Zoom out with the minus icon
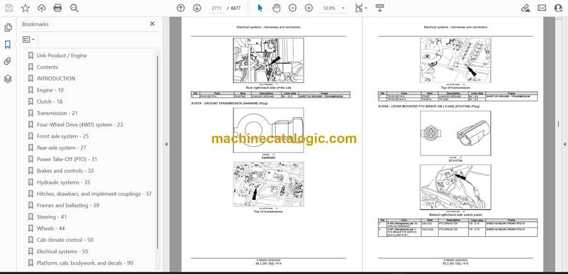Screen dimensions: 568x274 click(x=293, y=8)
